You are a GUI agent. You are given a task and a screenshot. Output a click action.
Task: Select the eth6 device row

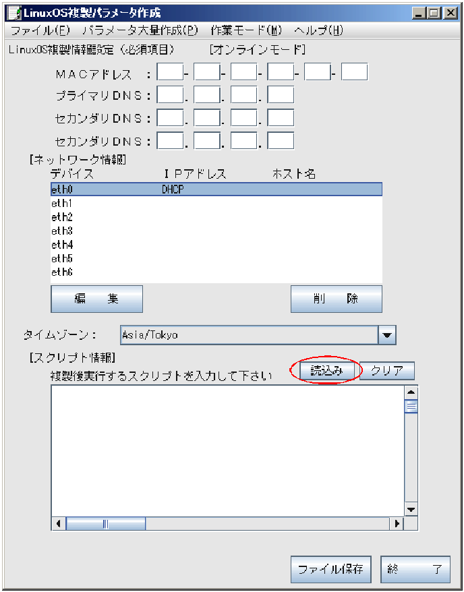216,272
